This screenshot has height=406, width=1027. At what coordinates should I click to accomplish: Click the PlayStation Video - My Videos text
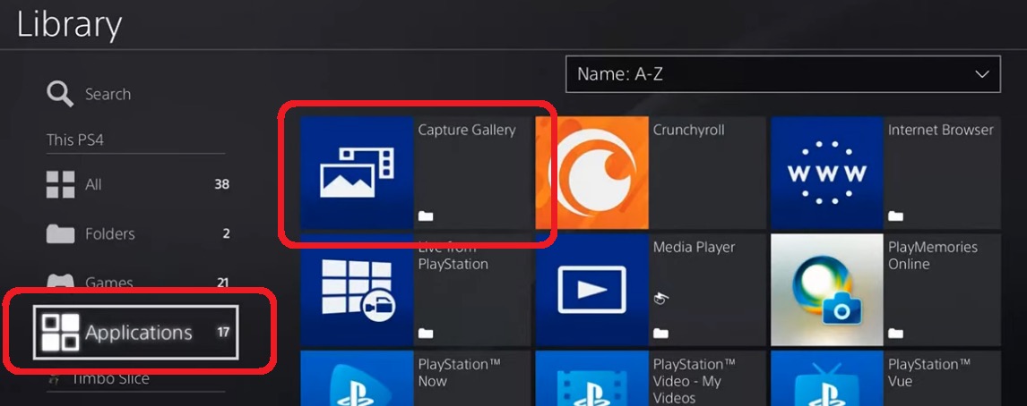(694, 380)
